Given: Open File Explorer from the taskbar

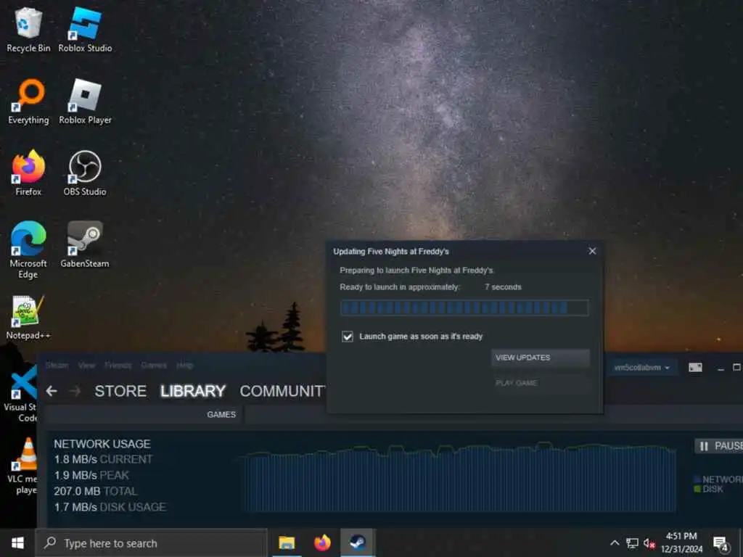Looking at the screenshot, I should pos(287,542).
